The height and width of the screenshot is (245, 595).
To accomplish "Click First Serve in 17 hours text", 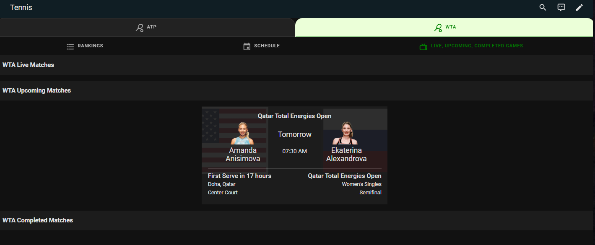I will (239, 176).
